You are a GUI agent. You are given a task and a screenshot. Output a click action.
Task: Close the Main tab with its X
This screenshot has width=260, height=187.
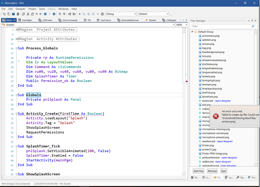click(x=14, y=20)
